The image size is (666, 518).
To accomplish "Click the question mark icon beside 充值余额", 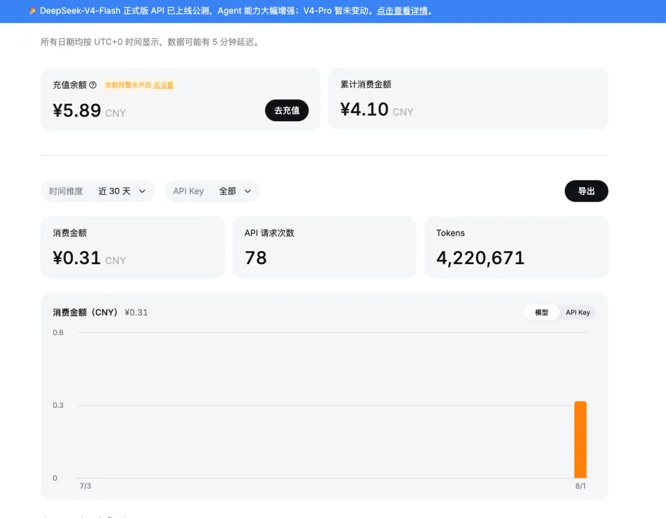I will click(92, 85).
